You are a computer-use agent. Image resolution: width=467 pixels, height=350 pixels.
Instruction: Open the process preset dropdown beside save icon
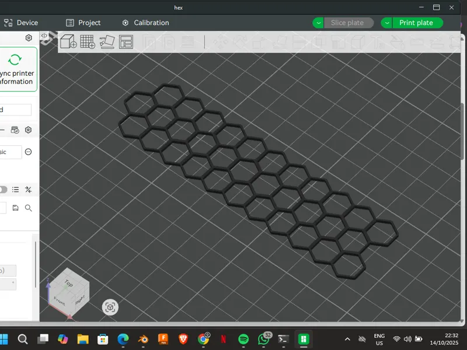tap(3, 208)
